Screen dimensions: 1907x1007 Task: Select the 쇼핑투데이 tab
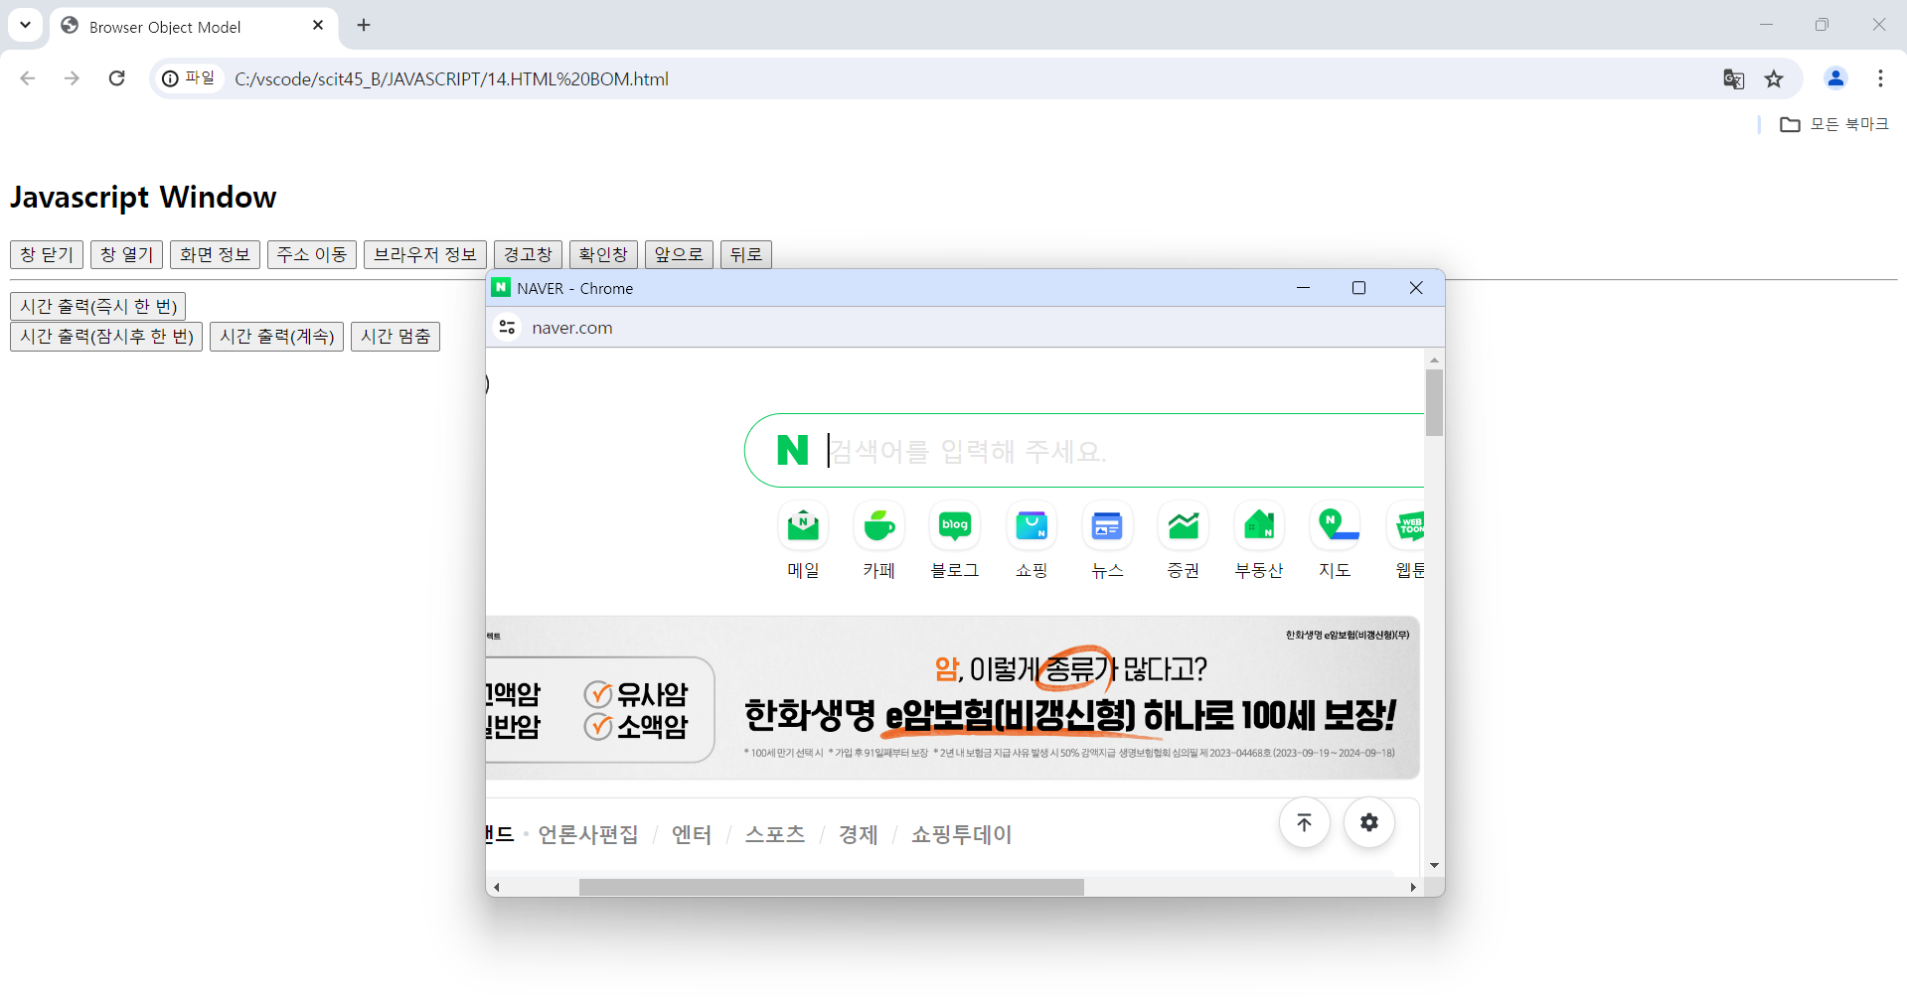pyautogui.click(x=962, y=834)
